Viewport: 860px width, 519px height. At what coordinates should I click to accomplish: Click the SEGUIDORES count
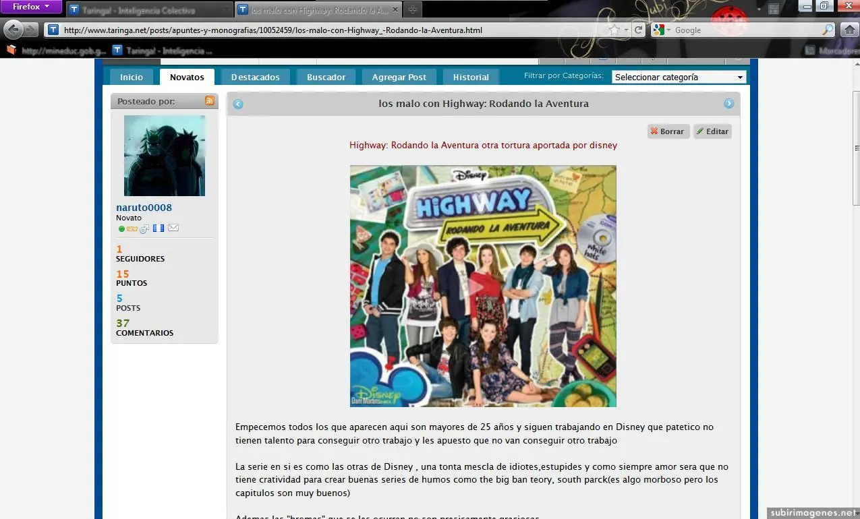coord(119,249)
